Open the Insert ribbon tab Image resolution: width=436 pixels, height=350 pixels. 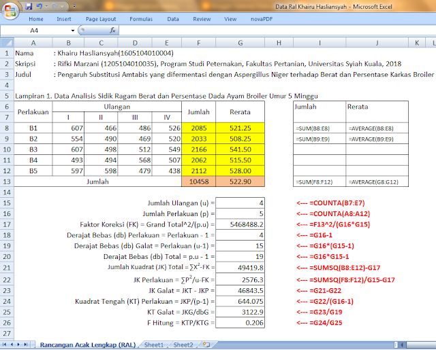click(x=63, y=19)
